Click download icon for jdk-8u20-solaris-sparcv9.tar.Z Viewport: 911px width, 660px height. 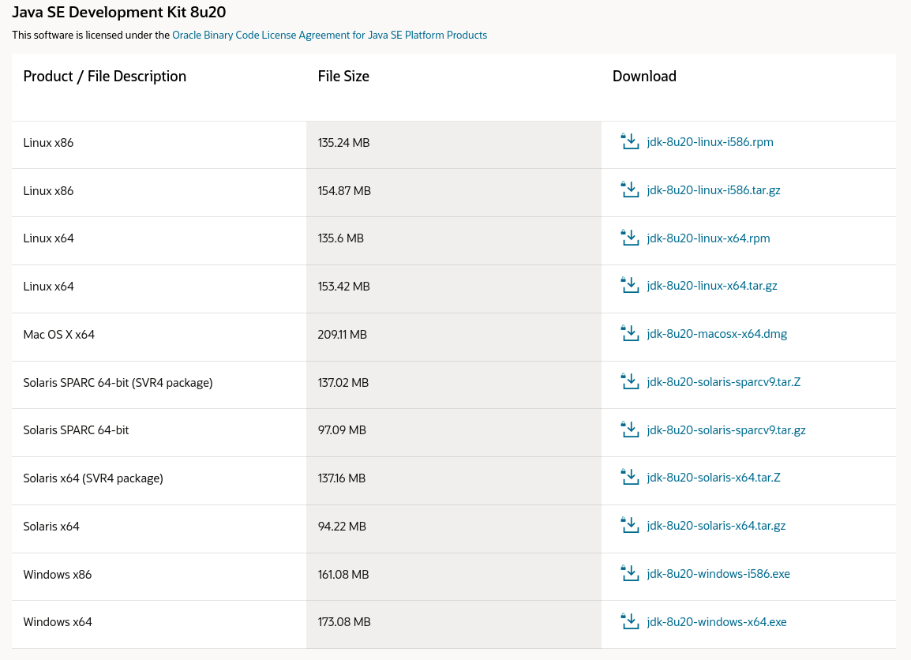(630, 381)
